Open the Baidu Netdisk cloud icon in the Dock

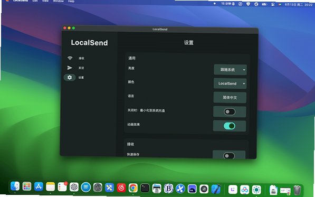coord(245,190)
